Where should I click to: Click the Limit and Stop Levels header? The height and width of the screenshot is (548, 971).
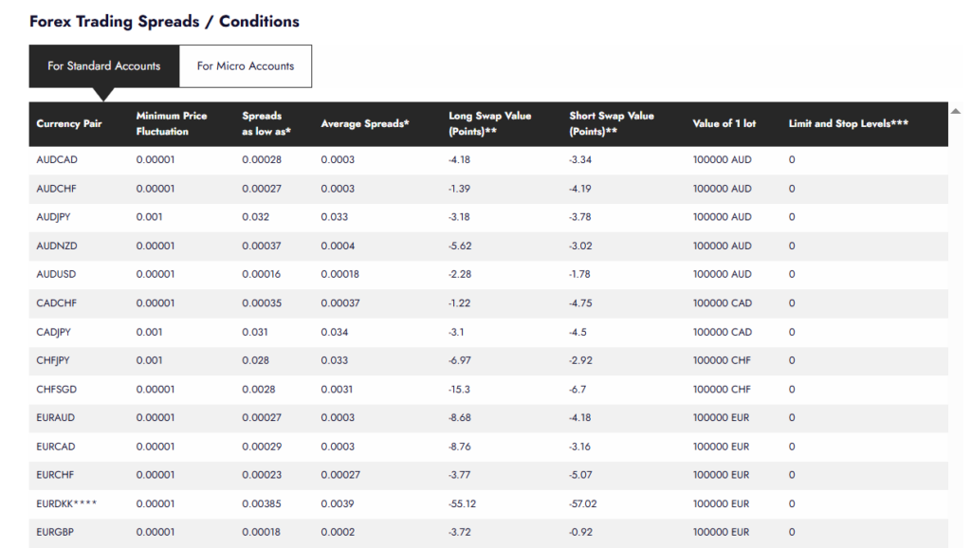tap(849, 124)
